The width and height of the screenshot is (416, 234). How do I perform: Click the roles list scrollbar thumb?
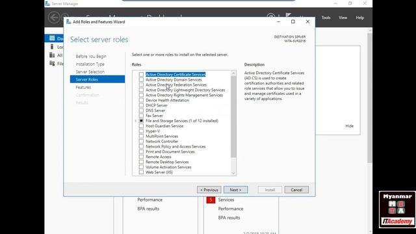[x=233, y=117]
